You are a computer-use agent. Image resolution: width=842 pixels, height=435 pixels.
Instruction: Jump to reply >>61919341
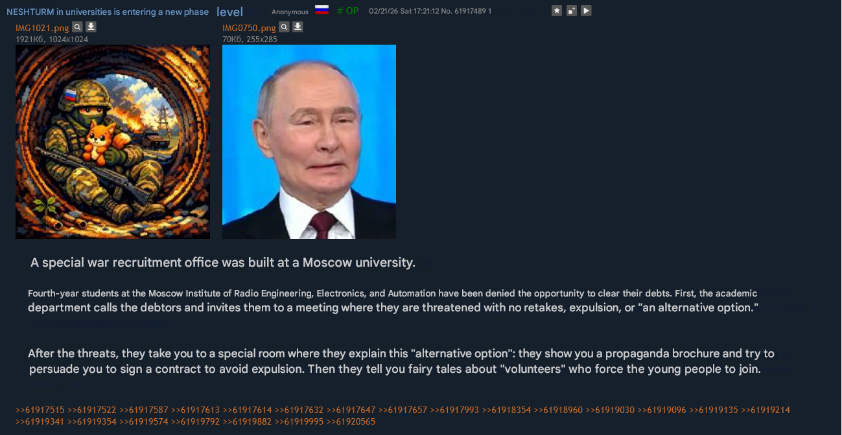coord(40,421)
